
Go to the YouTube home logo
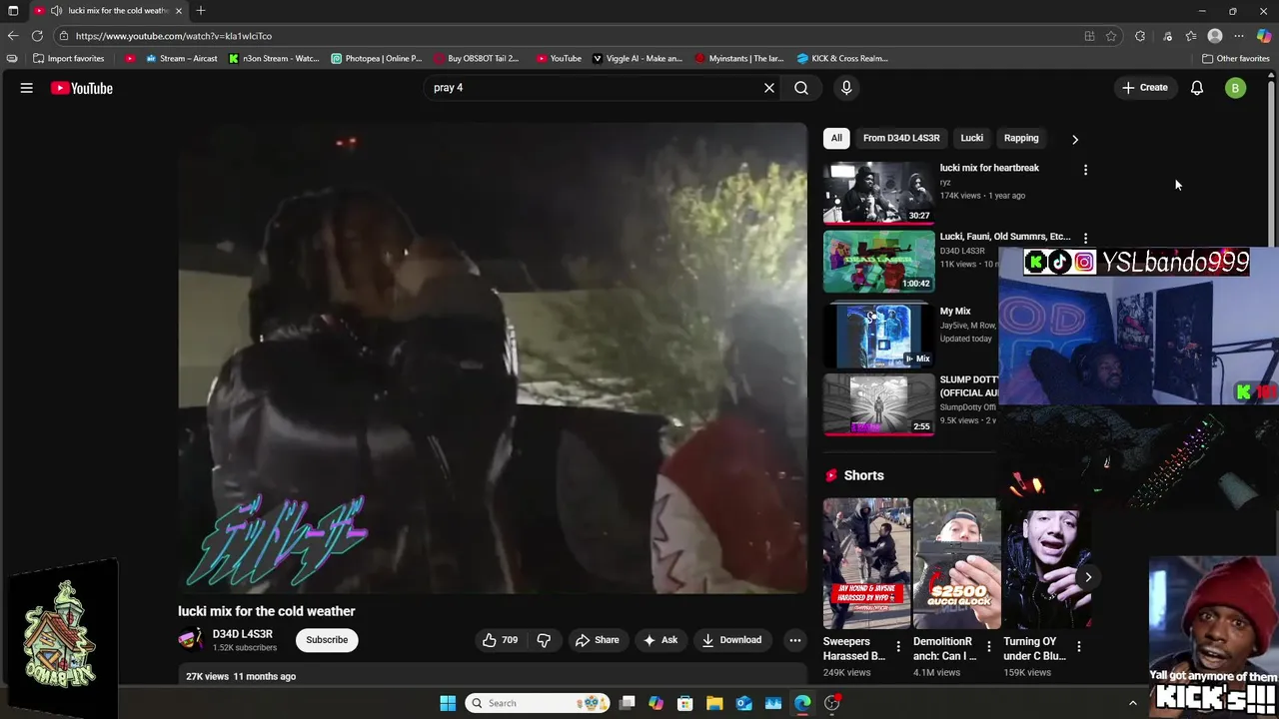point(82,88)
